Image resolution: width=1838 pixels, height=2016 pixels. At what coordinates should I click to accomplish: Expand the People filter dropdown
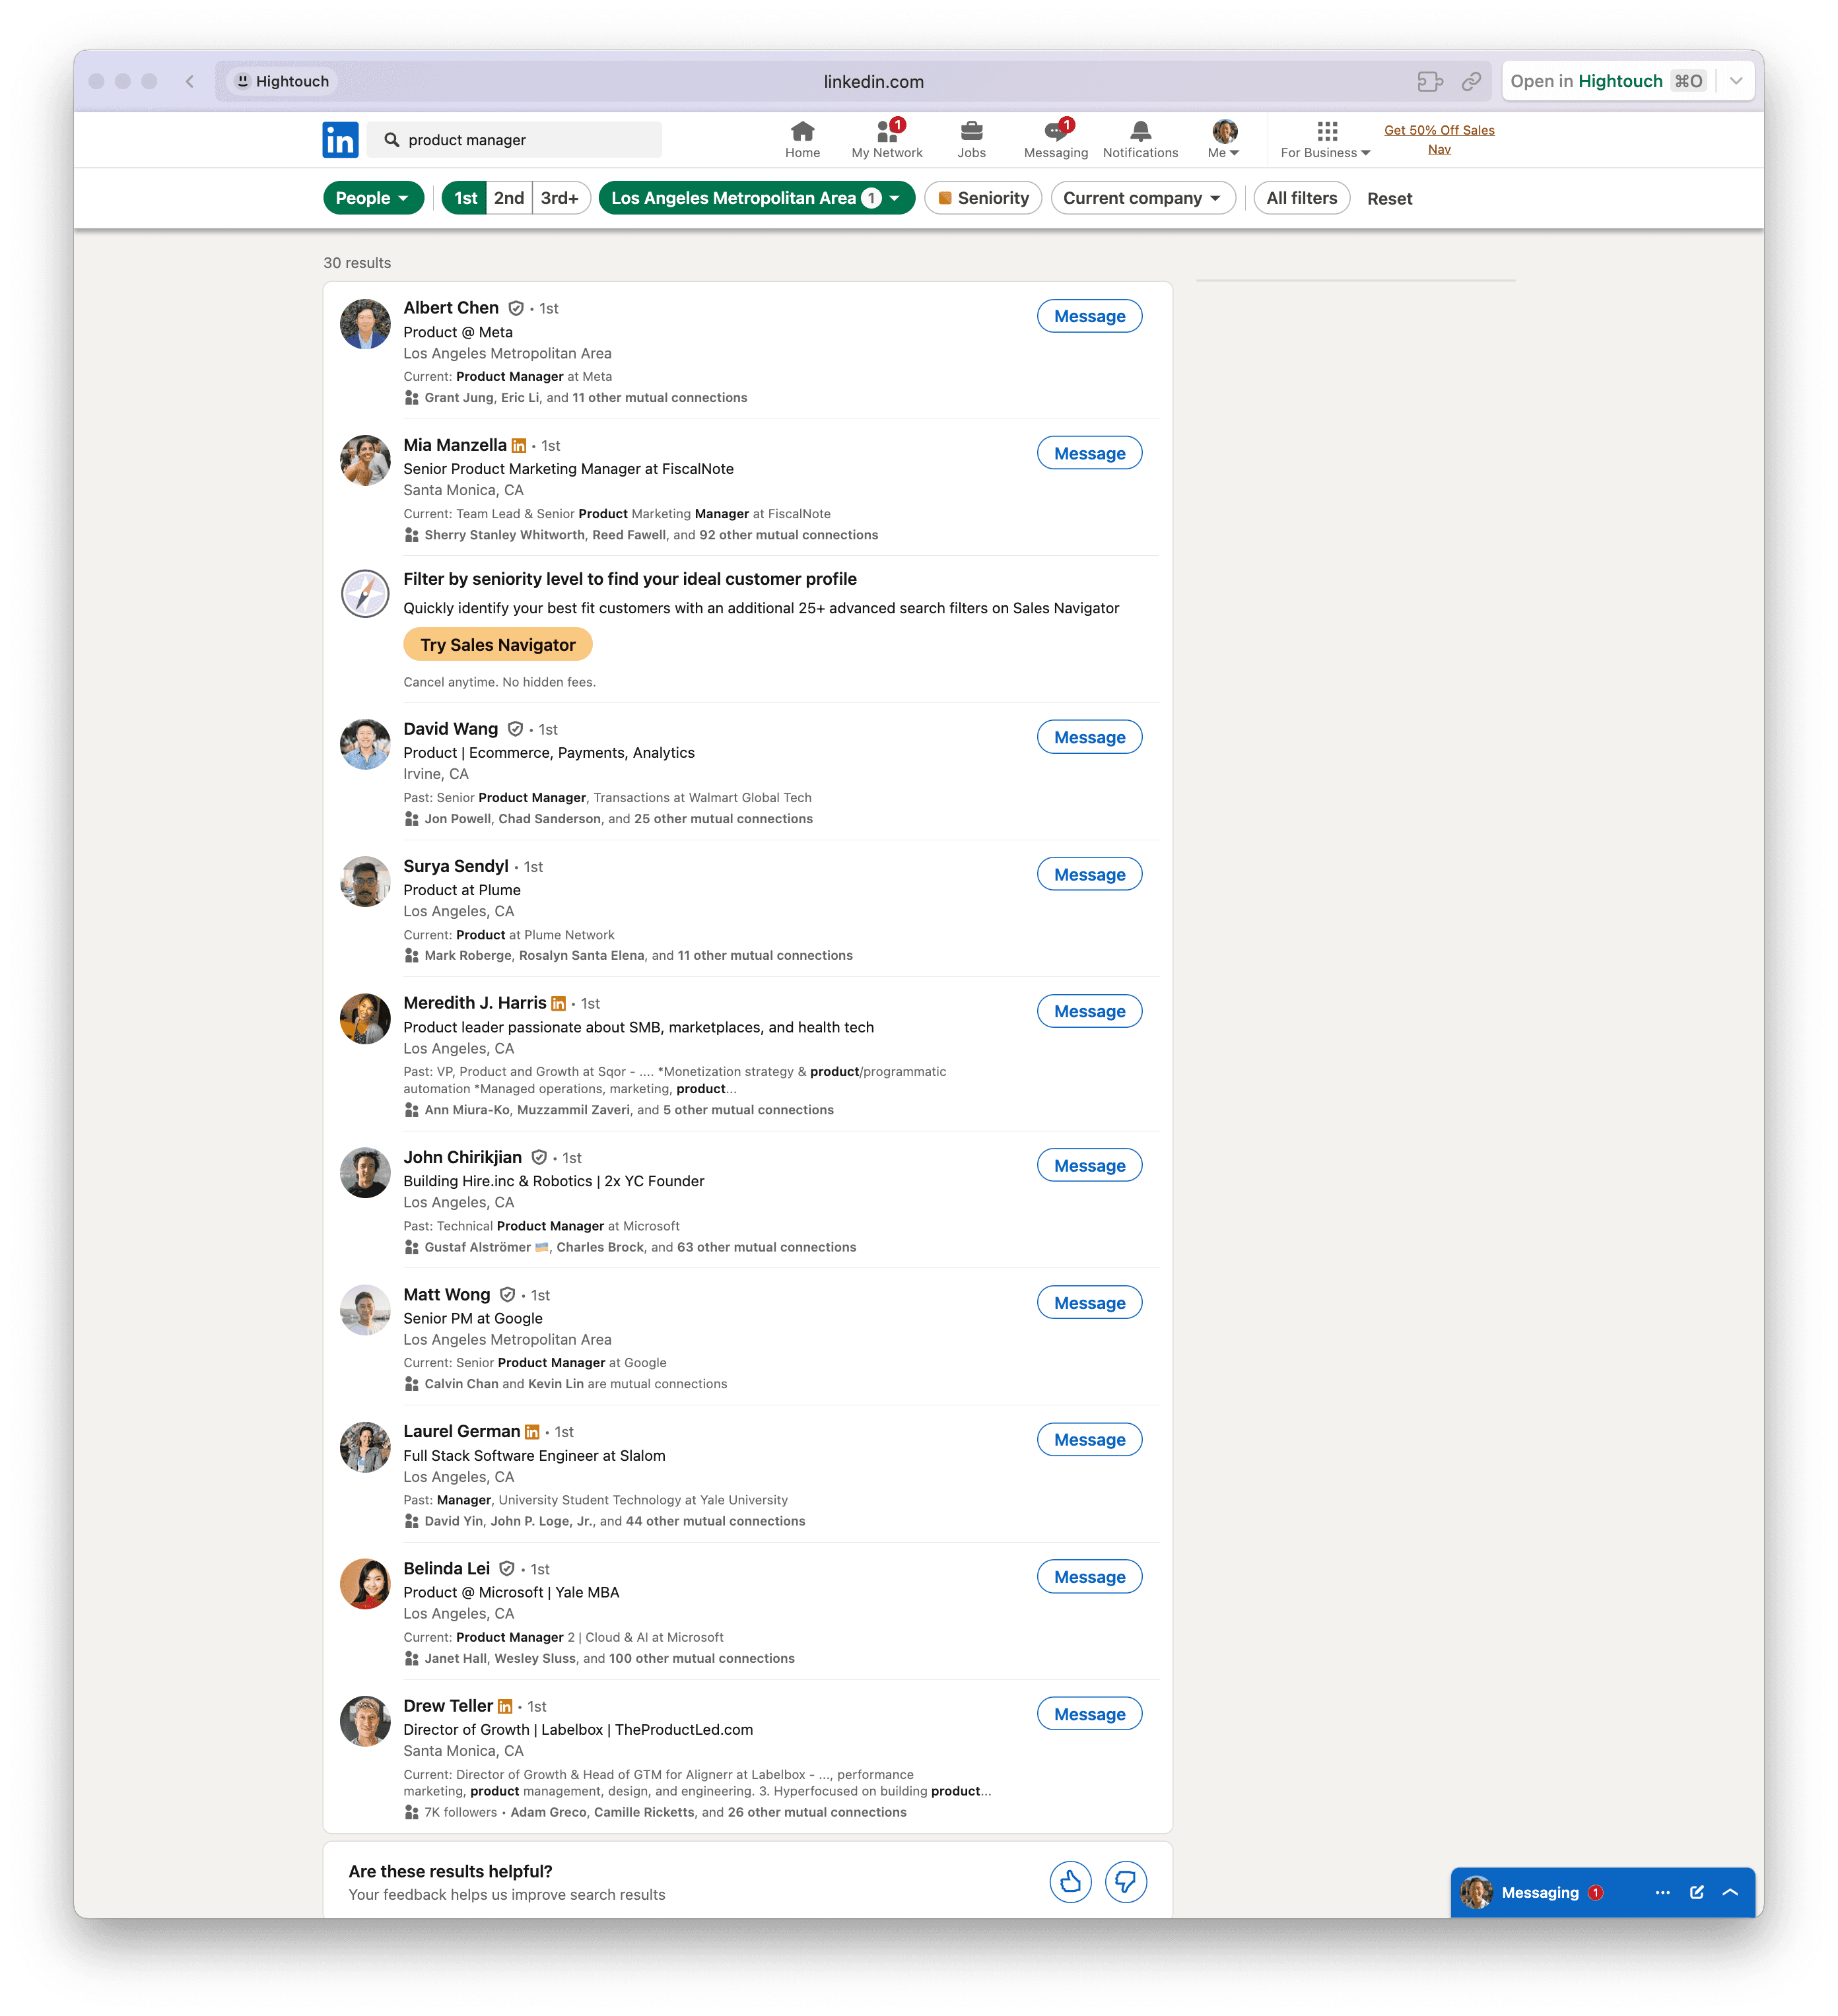pyautogui.click(x=373, y=198)
